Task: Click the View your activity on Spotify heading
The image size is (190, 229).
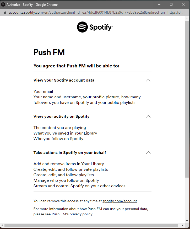Action: pos(61,116)
